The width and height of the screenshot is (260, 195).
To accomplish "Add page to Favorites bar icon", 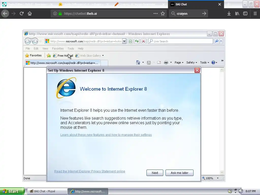I will (49, 56).
